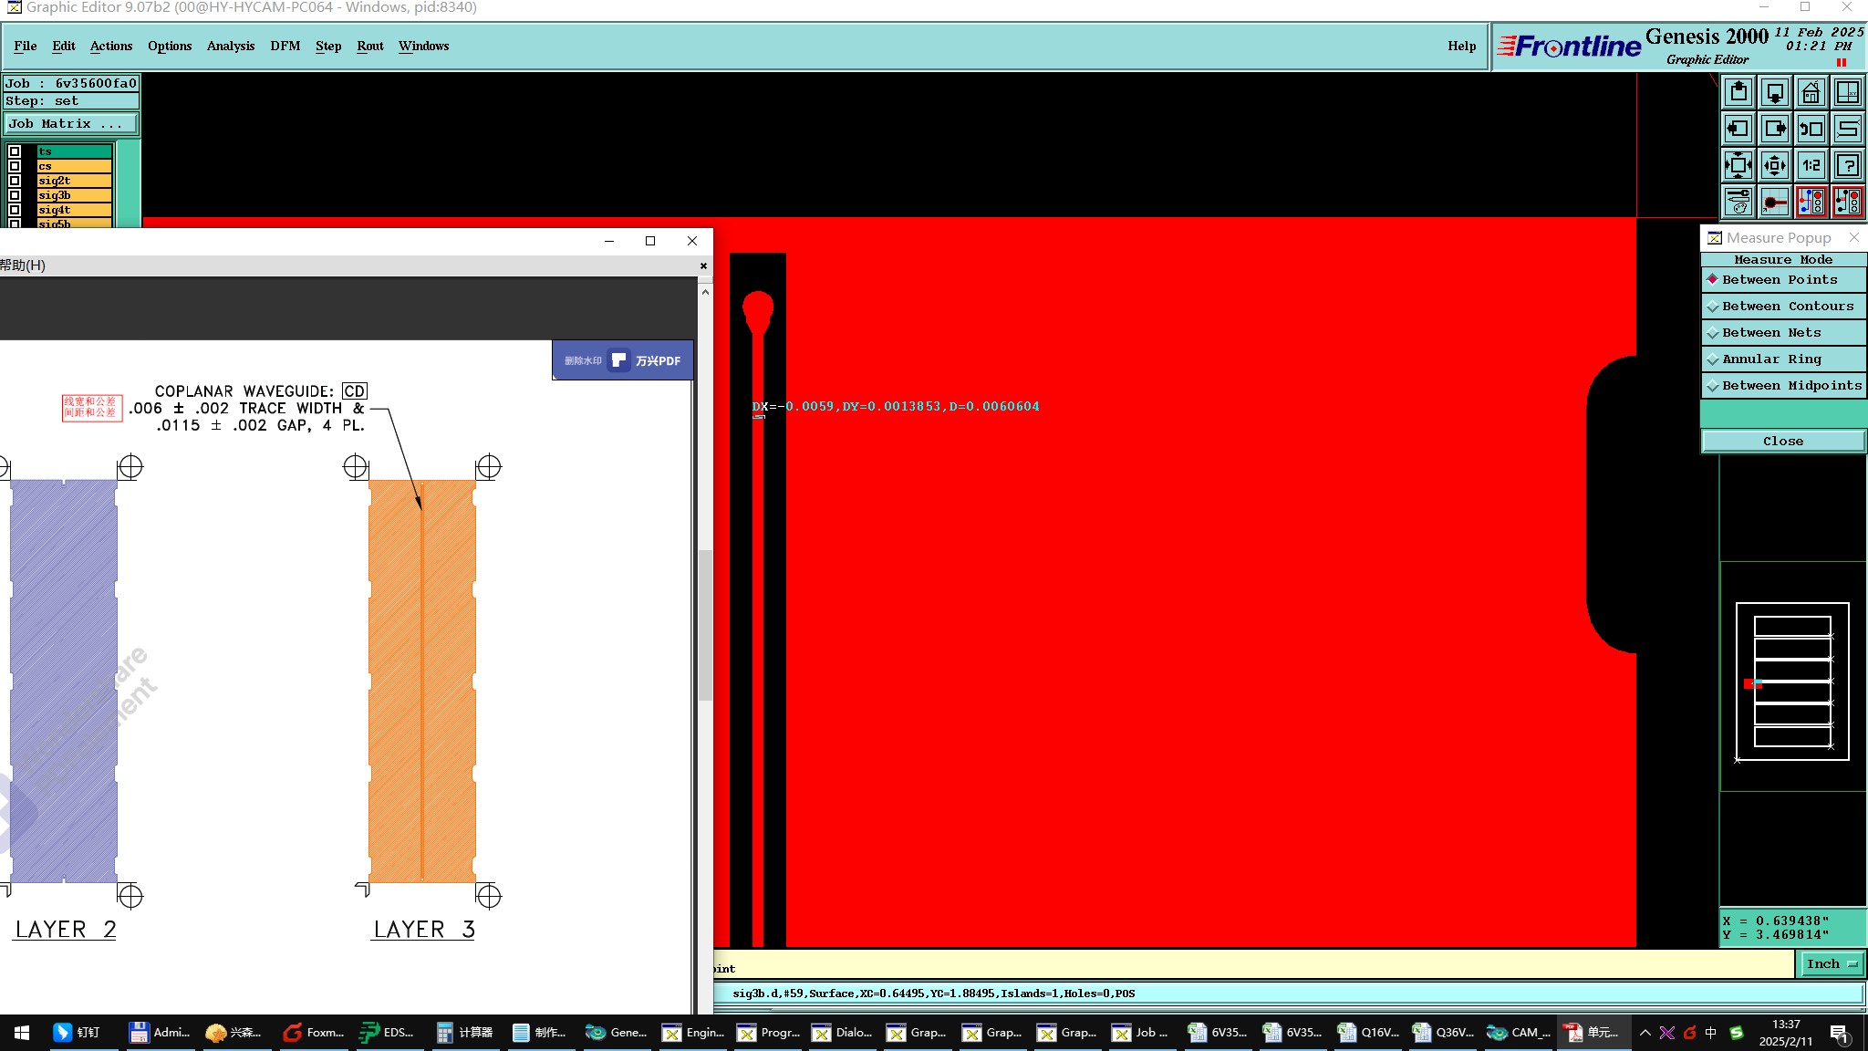The image size is (1868, 1051).
Task: Open the DFM menu
Action: [285, 46]
